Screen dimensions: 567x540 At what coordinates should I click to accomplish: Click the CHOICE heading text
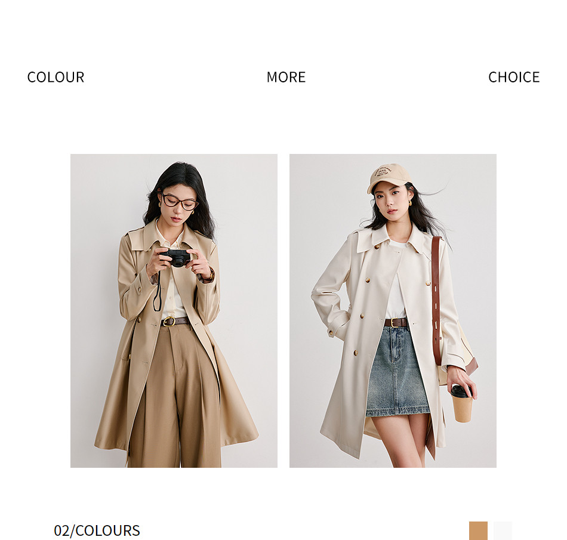(x=514, y=77)
